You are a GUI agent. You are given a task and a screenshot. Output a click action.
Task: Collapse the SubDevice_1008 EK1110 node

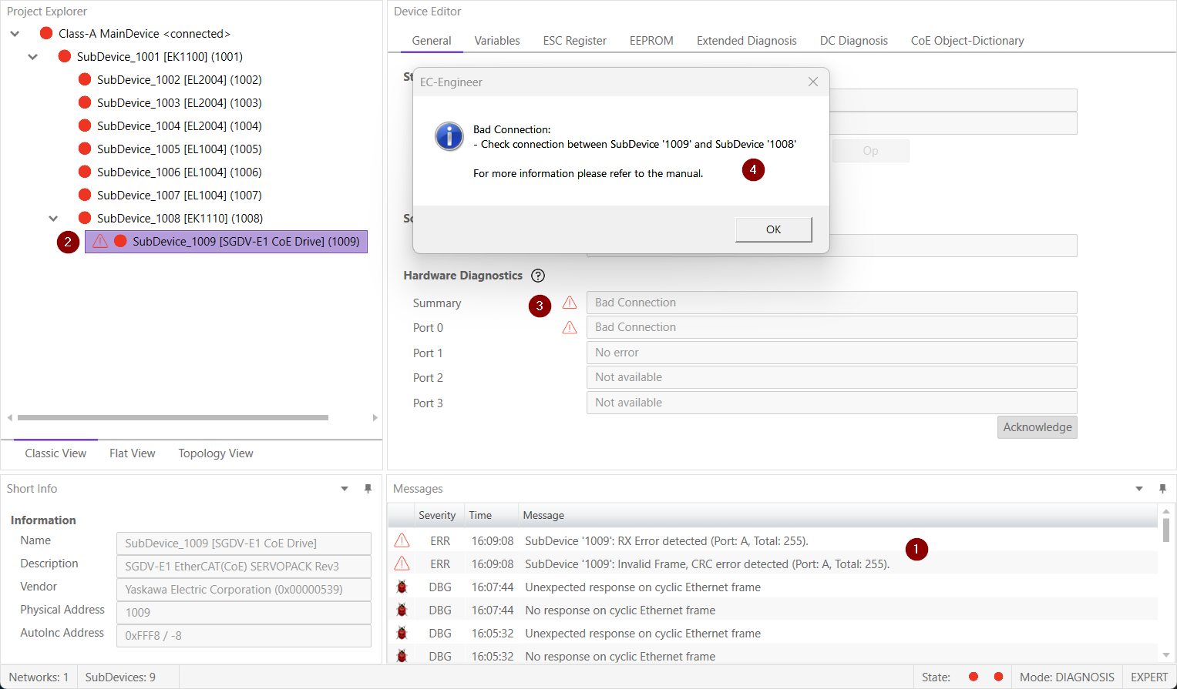click(53, 219)
